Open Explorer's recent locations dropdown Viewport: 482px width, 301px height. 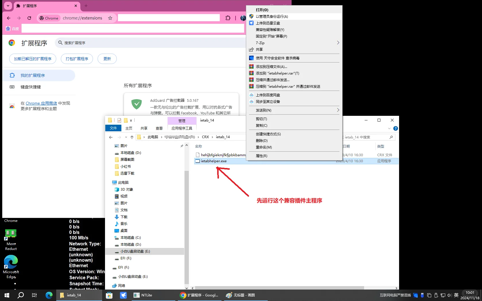(126, 137)
